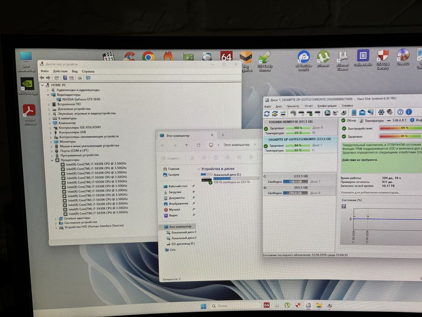Switch to the S.M.A.R.T. tab
This screenshot has height=317, width=422.
click(397, 120)
